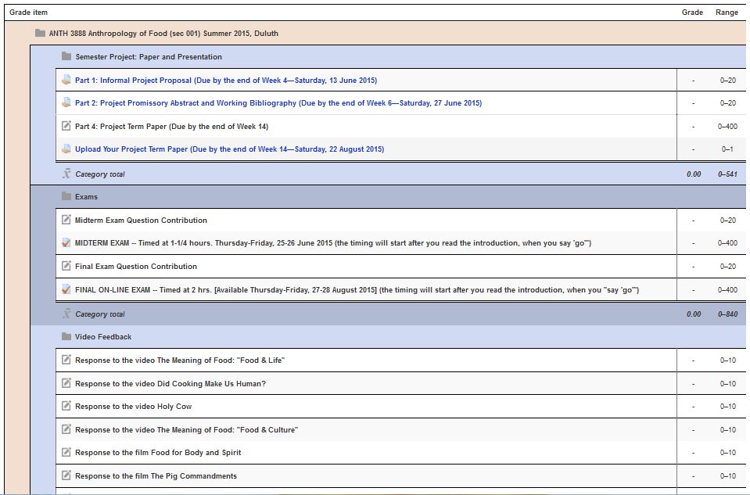
Task: Click FINAL ON-LINE EXAM timed 2 hrs text
Action: (x=357, y=290)
